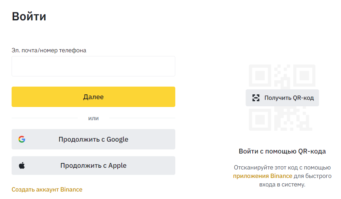Screen dimensions: 341x199
Task: Click the Отсканируйте этот код instruction text
Action: [282, 167]
